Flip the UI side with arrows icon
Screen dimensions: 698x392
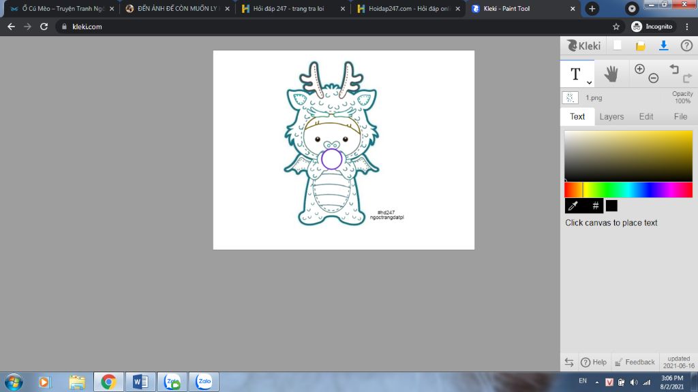click(x=569, y=362)
